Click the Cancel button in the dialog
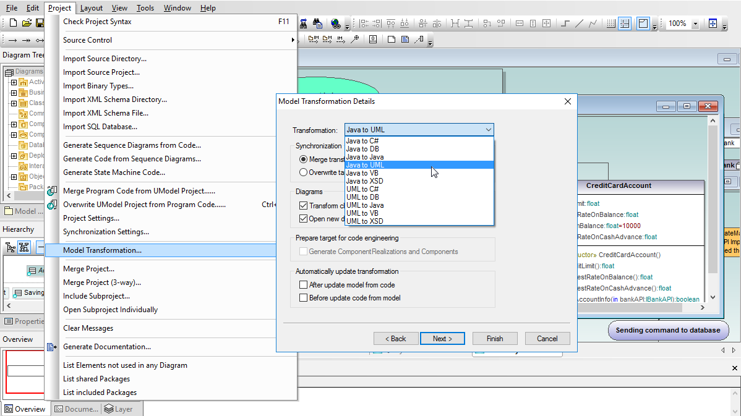Screen dimensions: 741x416 click(x=547, y=339)
